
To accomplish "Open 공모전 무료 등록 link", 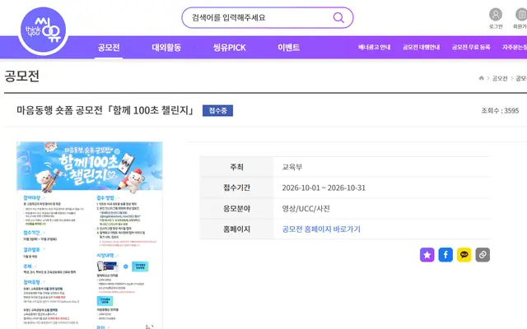I will pyautogui.click(x=470, y=48).
